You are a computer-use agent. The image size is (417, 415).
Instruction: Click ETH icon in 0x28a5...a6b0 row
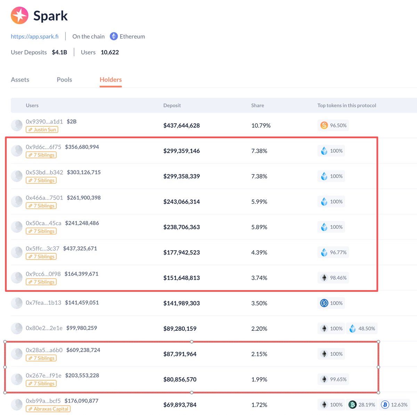point(324,354)
